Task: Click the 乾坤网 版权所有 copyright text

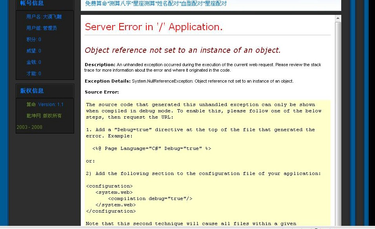Action: pyautogui.click(x=44, y=116)
